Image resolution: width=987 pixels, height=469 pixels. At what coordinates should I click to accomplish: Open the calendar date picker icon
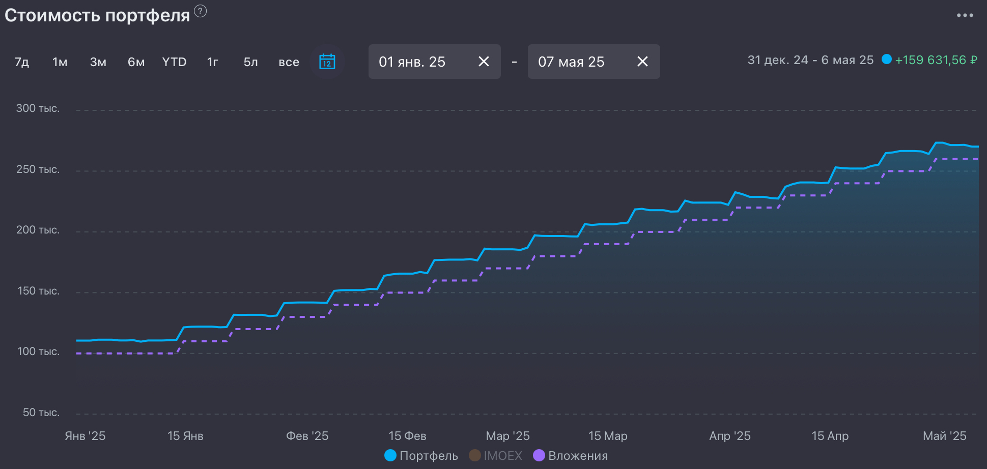click(327, 62)
